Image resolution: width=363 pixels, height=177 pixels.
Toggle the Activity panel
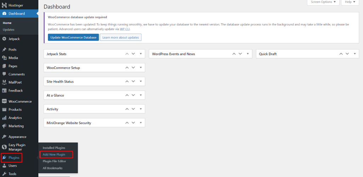tap(141, 109)
